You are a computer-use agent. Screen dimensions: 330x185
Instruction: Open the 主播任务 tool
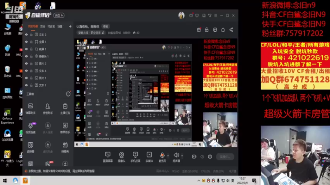65,109
